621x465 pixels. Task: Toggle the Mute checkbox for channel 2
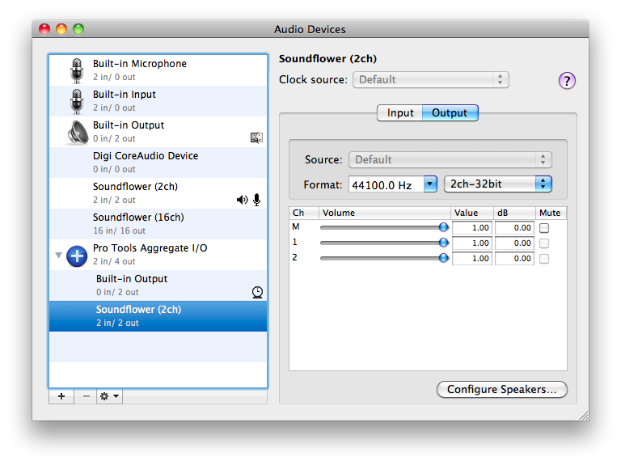544,259
